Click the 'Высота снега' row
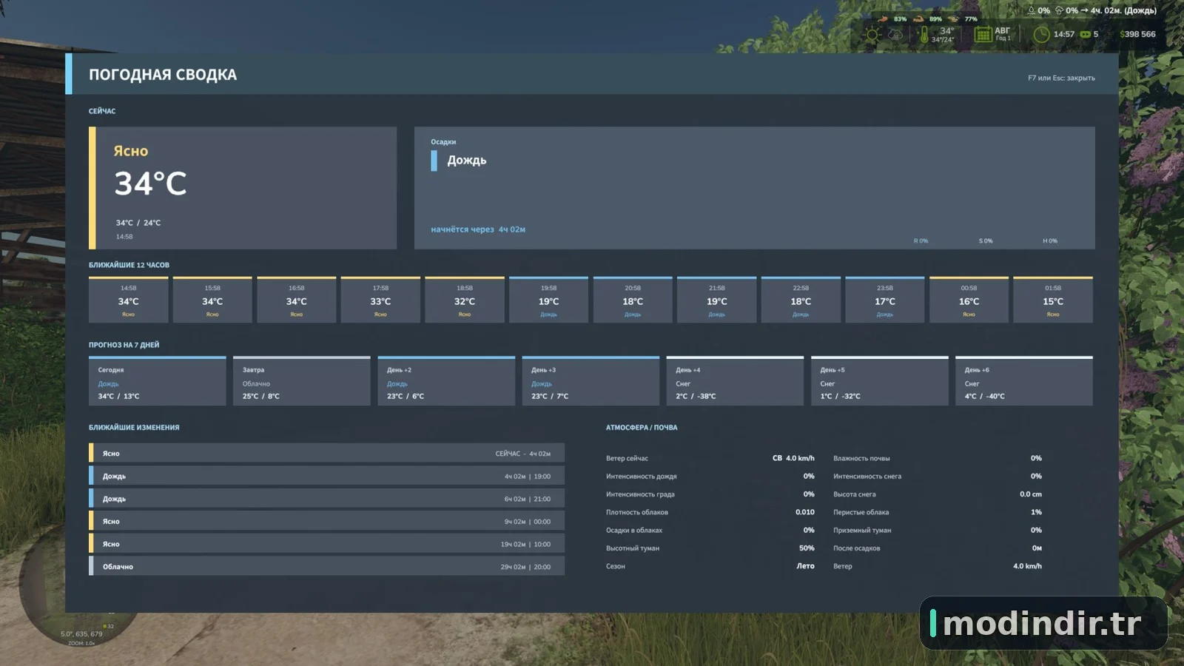This screenshot has height=666, width=1184. coord(938,494)
